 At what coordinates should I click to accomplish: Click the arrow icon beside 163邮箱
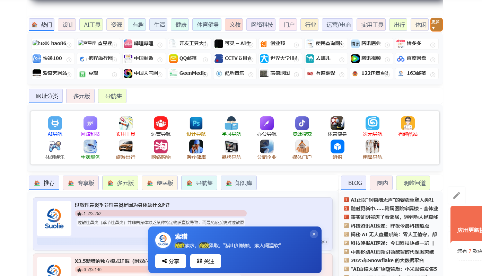(x=433, y=75)
